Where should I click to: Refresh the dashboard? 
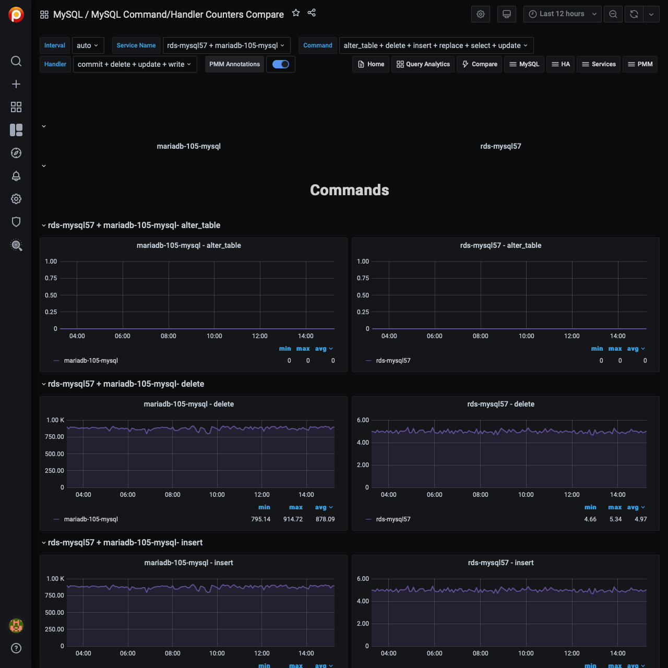pos(634,14)
